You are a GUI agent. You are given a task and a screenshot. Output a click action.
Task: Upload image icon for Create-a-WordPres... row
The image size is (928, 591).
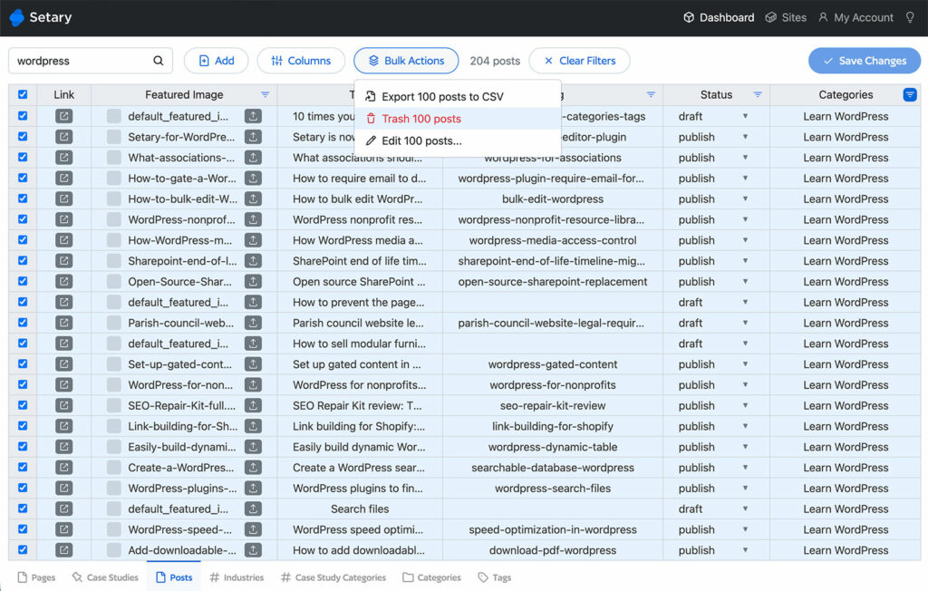[253, 467]
